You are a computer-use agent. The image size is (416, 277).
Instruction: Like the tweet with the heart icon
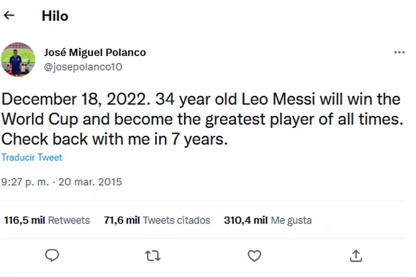[254, 255]
